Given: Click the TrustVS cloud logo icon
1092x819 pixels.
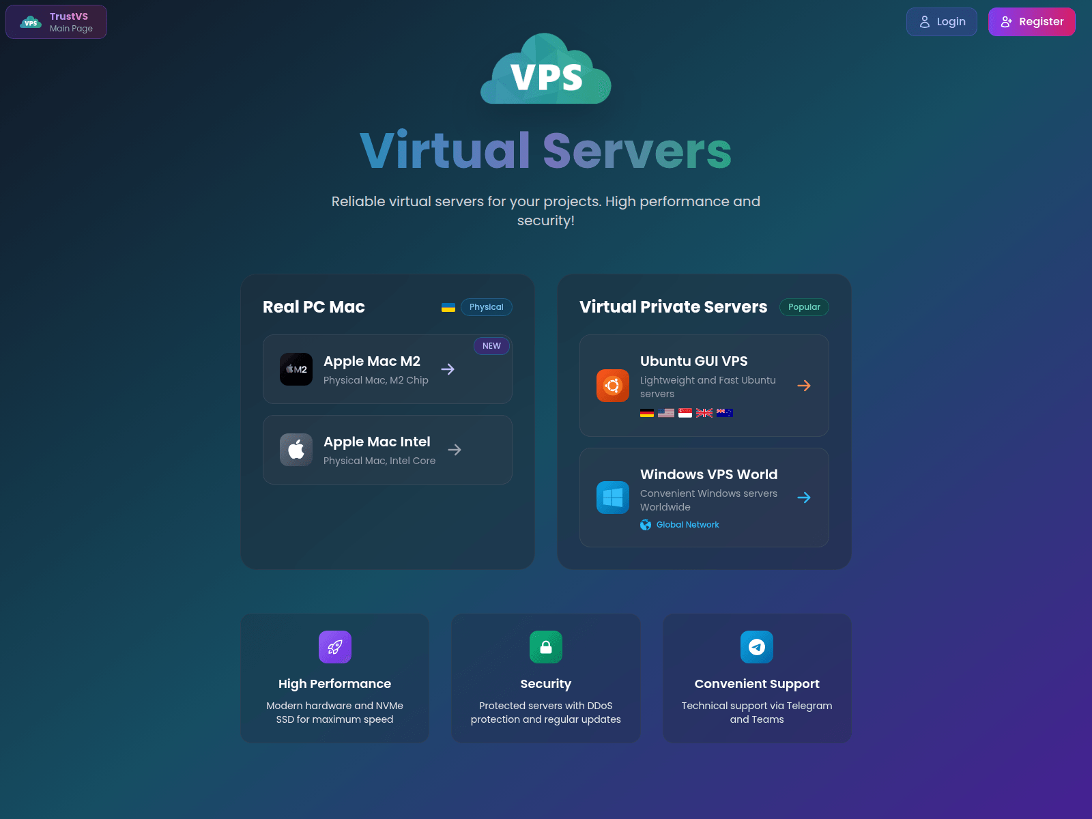Looking at the screenshot, I should (x=31, y=23).
